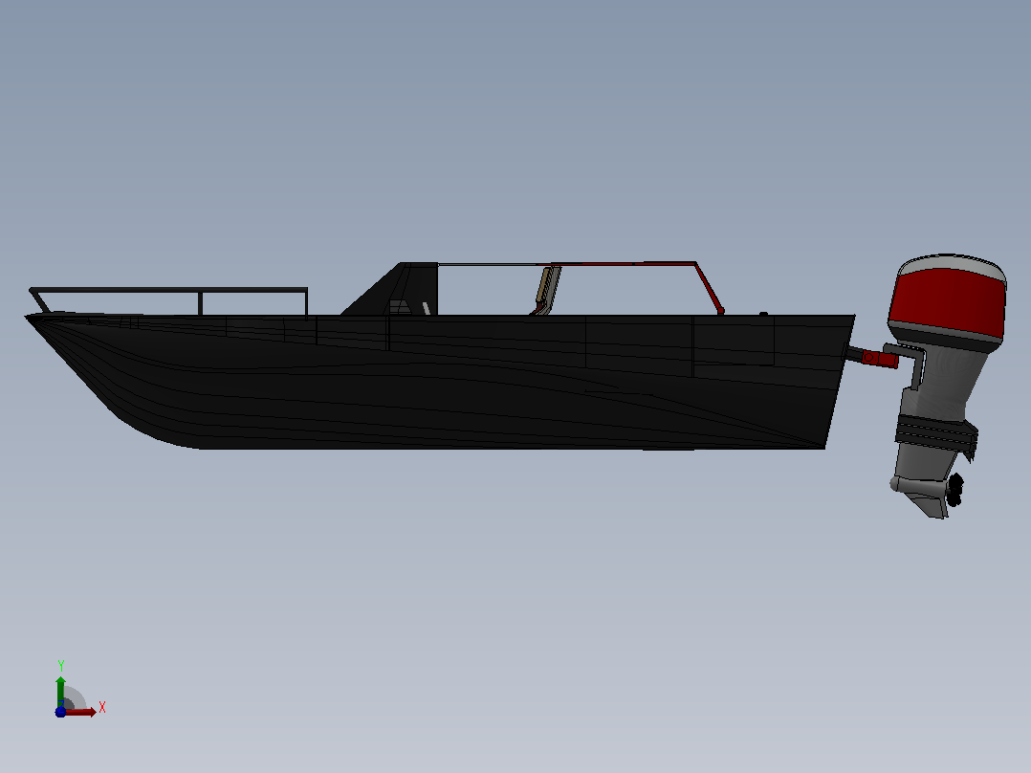This screenshot has height=773, width=1031.
Task: Click the gray arc plane of the triad
Action: 74,698
